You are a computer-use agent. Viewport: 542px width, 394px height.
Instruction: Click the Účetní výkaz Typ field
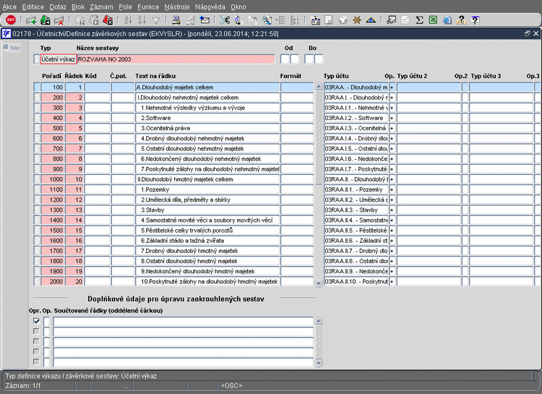click(x=58, y=59)
